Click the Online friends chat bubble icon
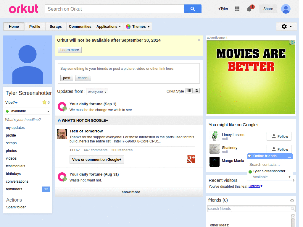 tap(250, 156)
